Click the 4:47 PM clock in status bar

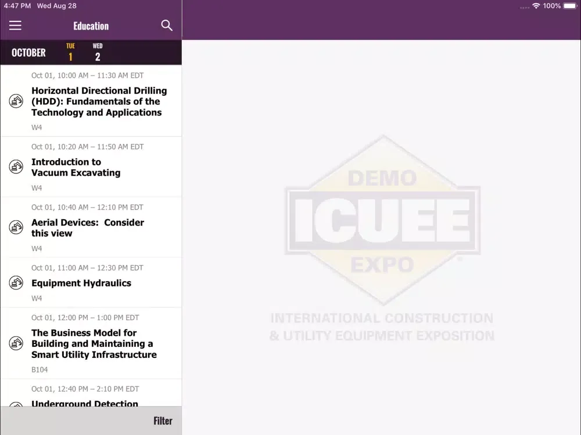pos(17,6)
